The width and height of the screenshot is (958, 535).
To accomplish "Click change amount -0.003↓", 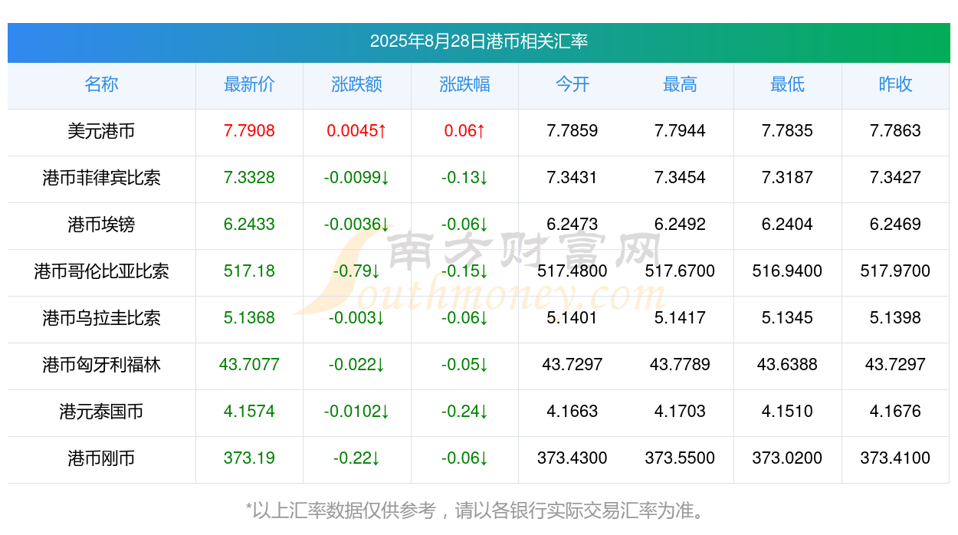I will point(357,318).
